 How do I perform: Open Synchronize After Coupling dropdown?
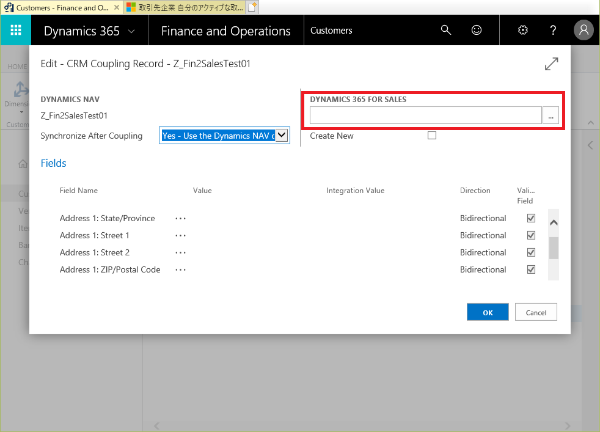coord(282,135)
